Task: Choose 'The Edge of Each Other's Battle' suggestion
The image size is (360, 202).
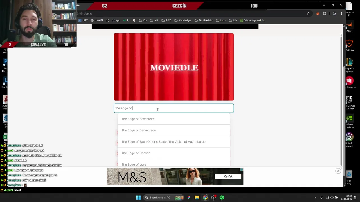Action: [174, 142]
